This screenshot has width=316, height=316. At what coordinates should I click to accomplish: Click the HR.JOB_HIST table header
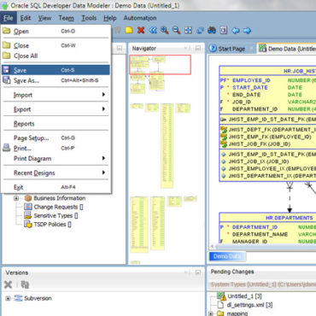267,71
